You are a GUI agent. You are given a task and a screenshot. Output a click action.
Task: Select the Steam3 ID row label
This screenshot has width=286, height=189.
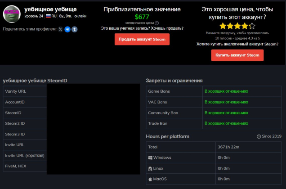[15, 134]
